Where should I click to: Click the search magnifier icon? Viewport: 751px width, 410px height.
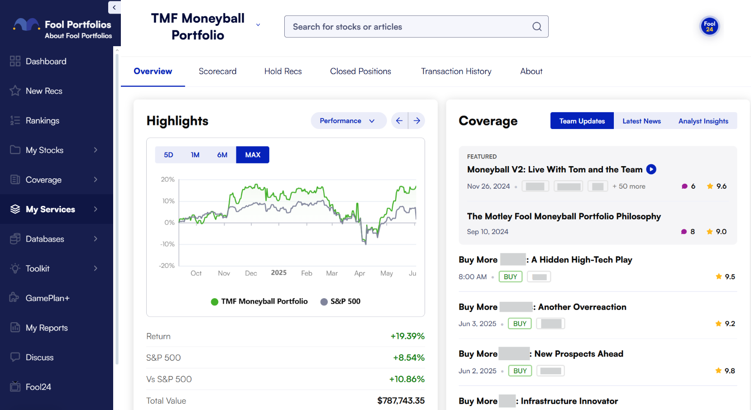click(537, 26)
